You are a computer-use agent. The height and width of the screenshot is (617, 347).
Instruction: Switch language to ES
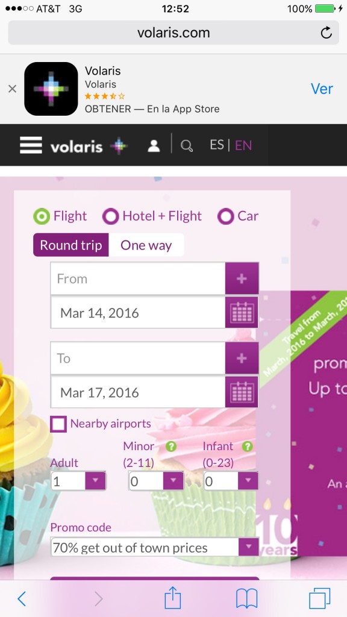coord(217,145)
